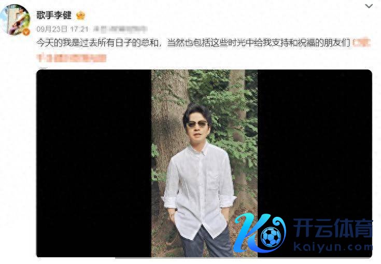This screenshot has height=264, width=381.
Task: Click the black area left of video
Action: pyautogui.click(x=94, y=163)
